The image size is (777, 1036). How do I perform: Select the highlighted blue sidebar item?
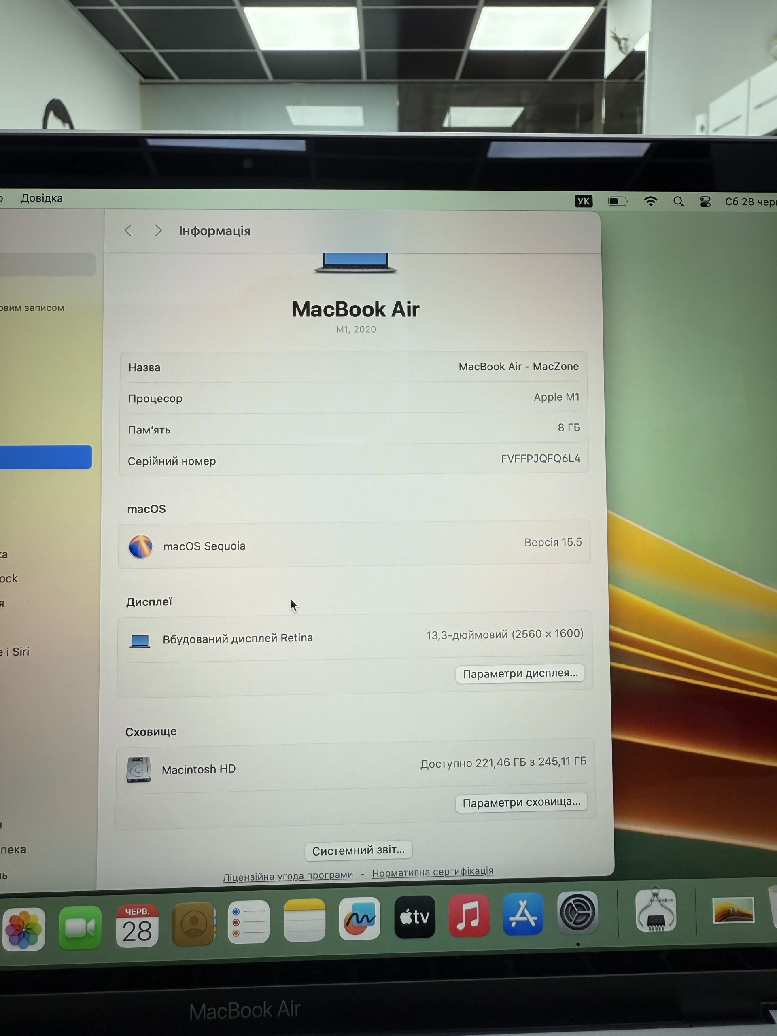(45, 457)
